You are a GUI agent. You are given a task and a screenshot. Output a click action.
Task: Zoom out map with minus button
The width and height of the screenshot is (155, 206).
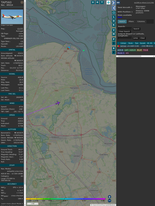(110, 201)
